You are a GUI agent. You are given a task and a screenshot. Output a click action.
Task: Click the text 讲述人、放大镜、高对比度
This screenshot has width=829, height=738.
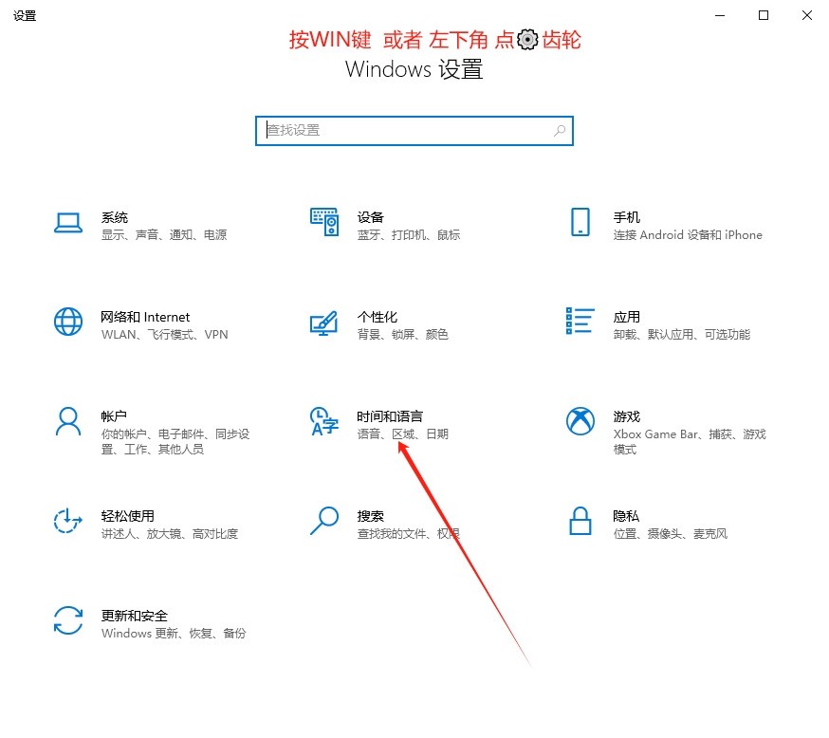tap(170, 533)
